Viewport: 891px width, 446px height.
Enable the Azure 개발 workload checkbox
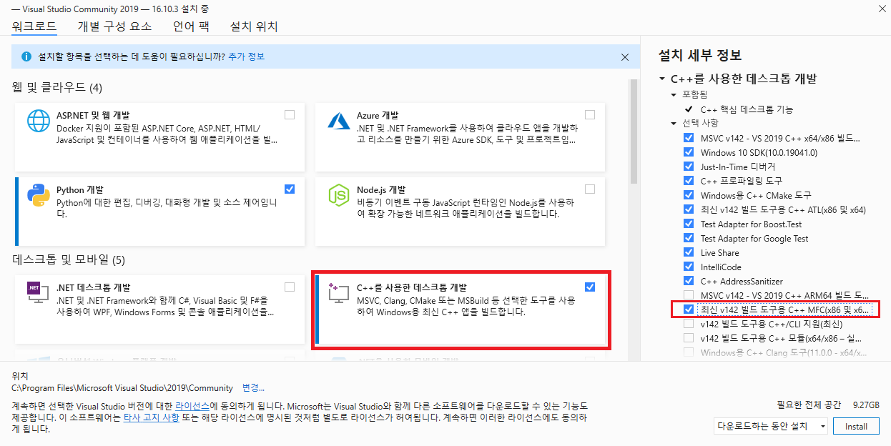coord(590,114)
